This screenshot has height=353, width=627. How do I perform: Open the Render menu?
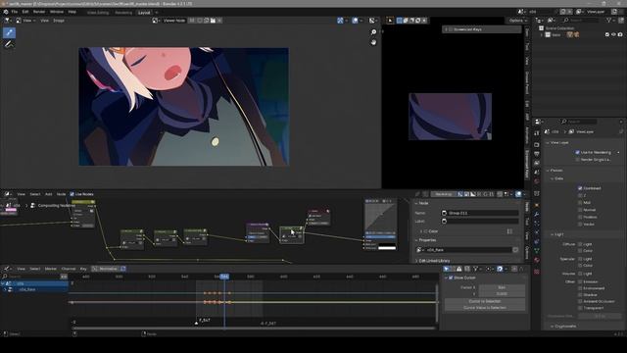[39, 12]
